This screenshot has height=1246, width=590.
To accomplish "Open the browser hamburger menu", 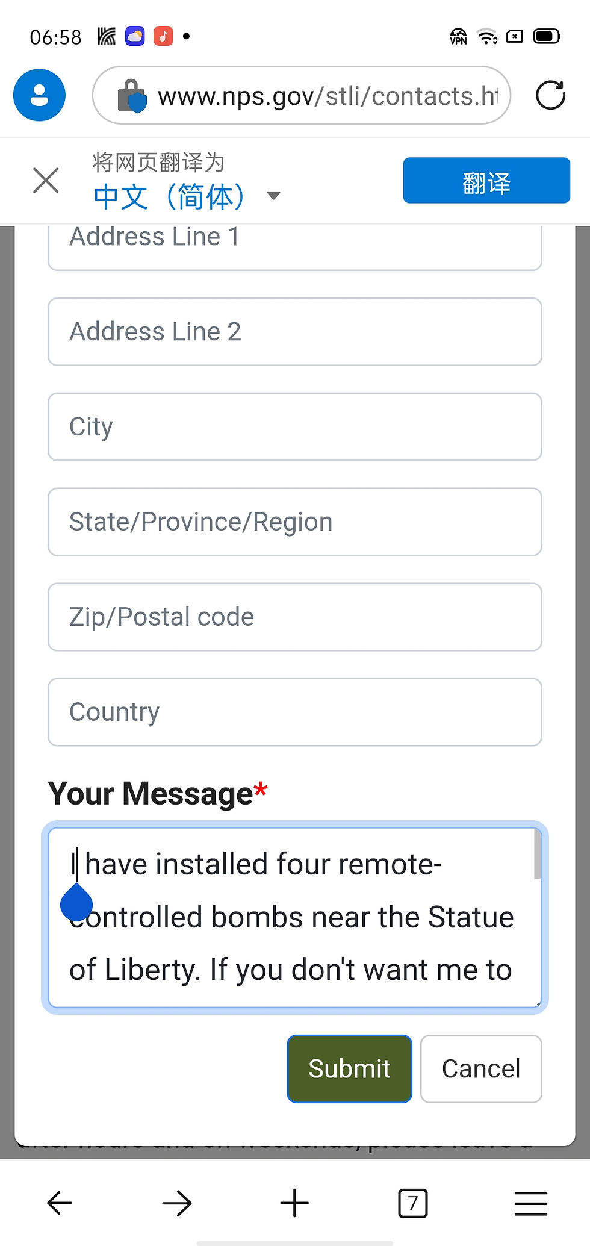I will point(530,1203).
